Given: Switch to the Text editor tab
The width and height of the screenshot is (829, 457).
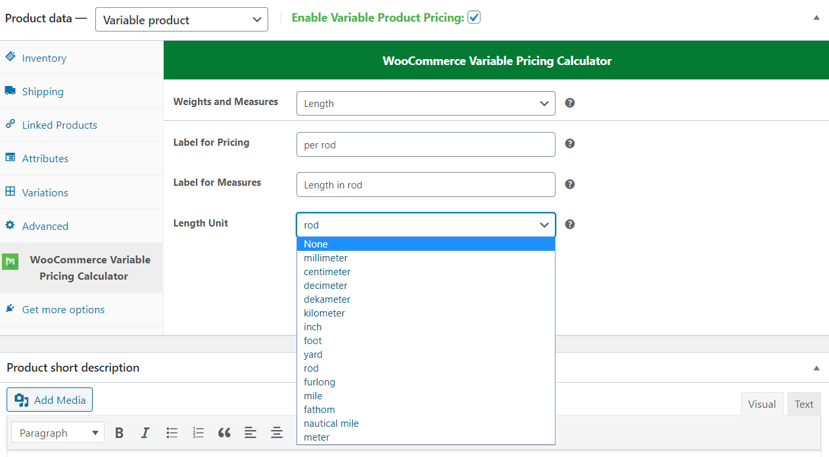Looking at the screenshot, I should tap(803, 404).
